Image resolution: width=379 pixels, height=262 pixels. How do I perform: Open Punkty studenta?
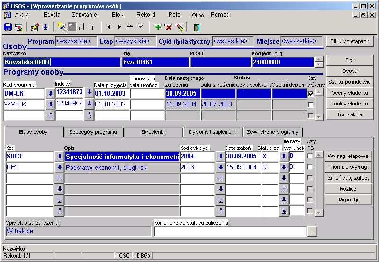tap(350, 104)
